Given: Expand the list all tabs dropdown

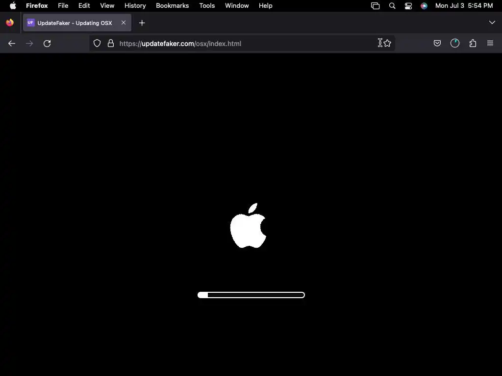Looking at the screenshot, I should click(x=492, y=23).
